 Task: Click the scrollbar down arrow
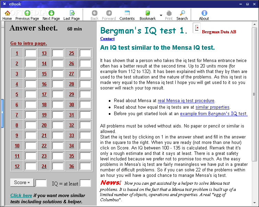(255, 203)
